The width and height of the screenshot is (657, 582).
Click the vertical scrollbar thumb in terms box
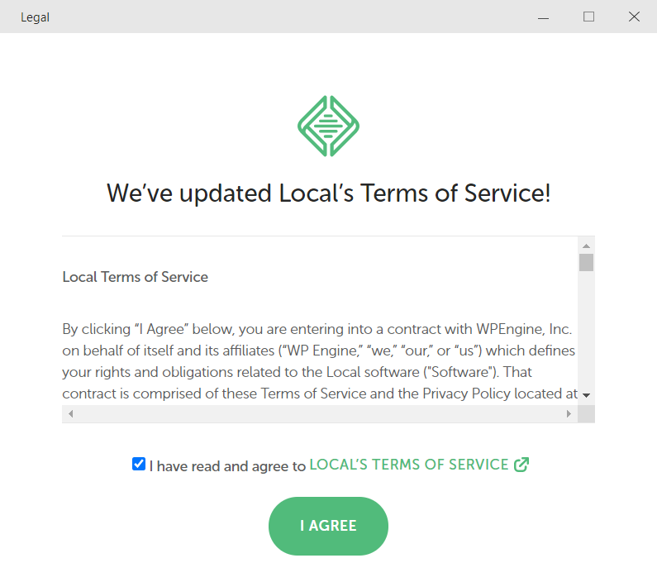(x=586, y=263)
